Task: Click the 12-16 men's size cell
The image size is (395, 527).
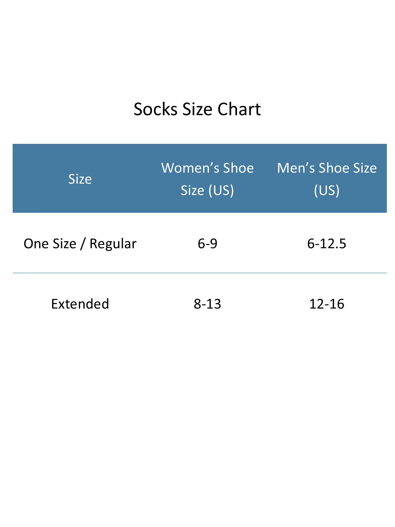Action: pos(327,304)
